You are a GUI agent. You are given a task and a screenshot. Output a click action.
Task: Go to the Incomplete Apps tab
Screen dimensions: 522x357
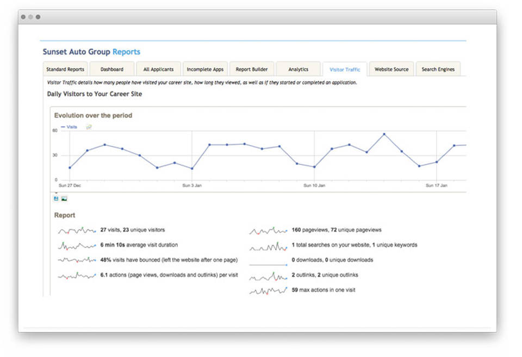[x=205, y=70]
